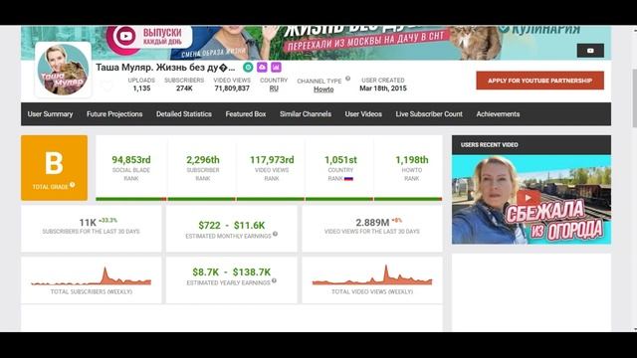Click the purple camera badge icon

click(262, 67)
